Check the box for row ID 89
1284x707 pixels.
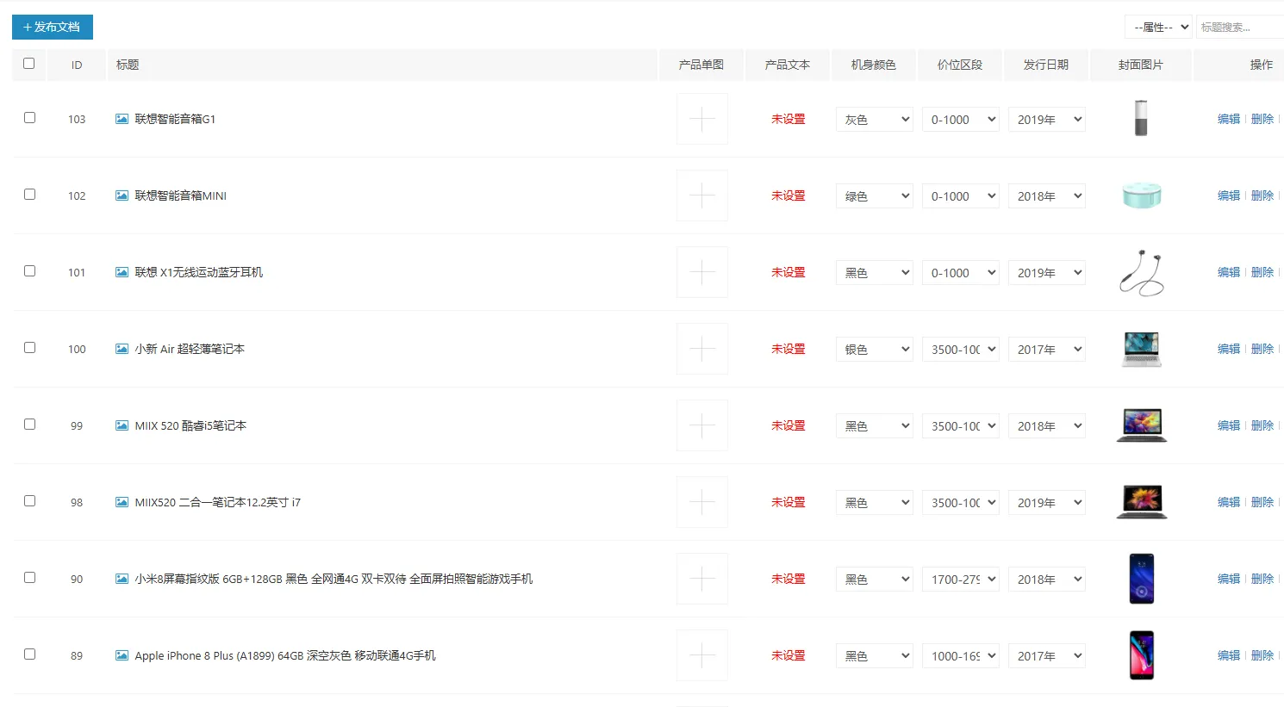tap(29, 654)
